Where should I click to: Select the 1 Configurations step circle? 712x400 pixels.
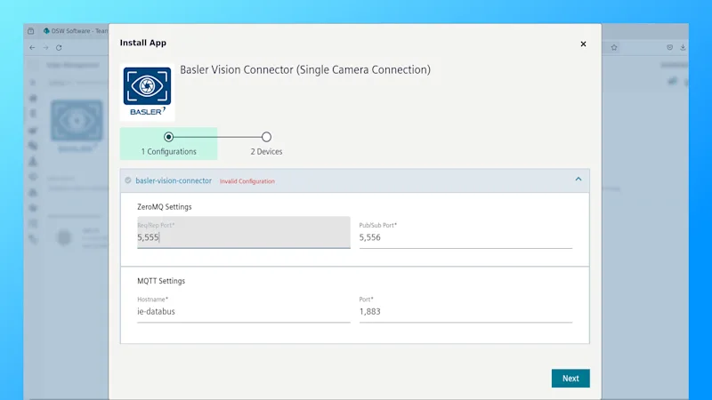point(168,137)
